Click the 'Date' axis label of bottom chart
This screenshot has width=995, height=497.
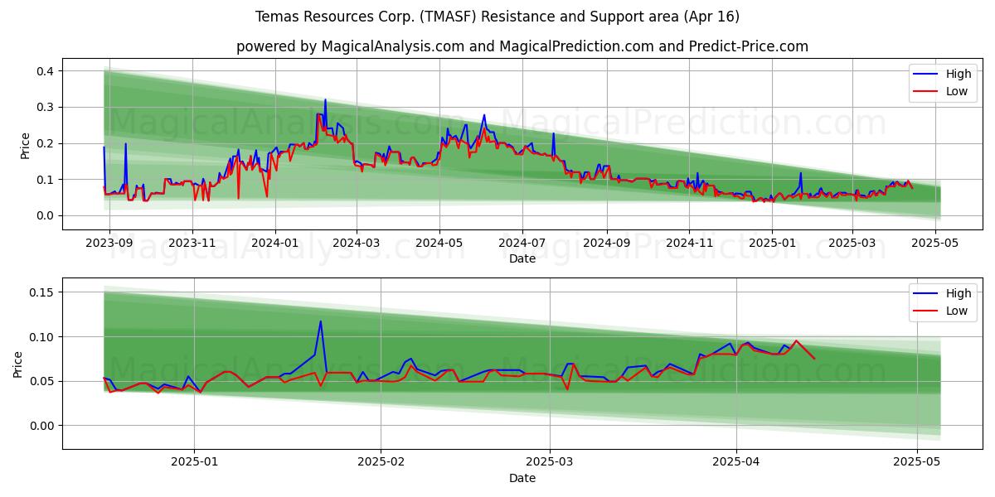(x=522, y=478)
